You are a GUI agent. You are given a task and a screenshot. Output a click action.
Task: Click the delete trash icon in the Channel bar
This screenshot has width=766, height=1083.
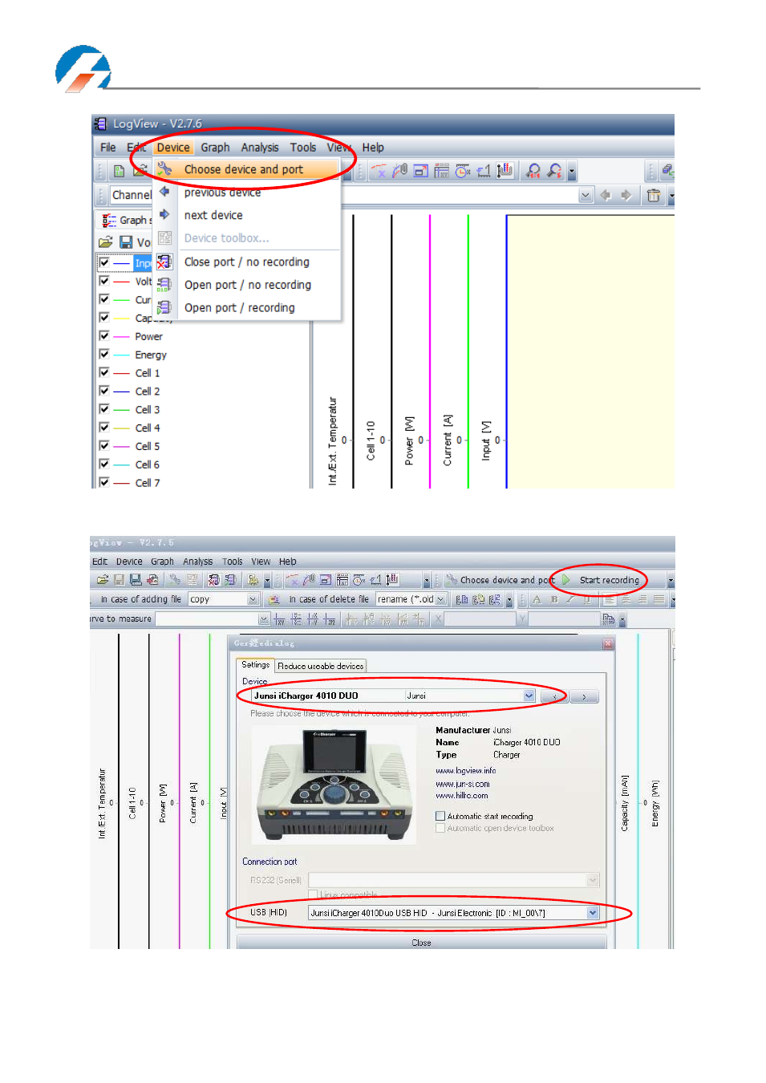(x=654, y=195)
